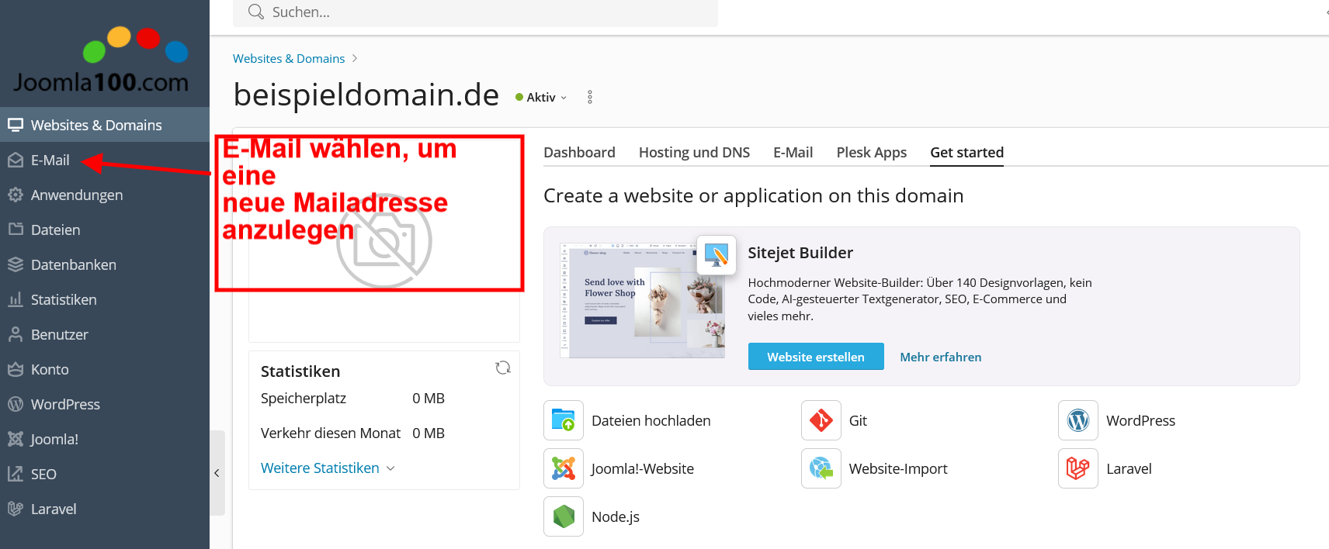The image size is (1329, 549).
Task: Switch to the Hosting und DNS tab
Action: coord(694,152)
